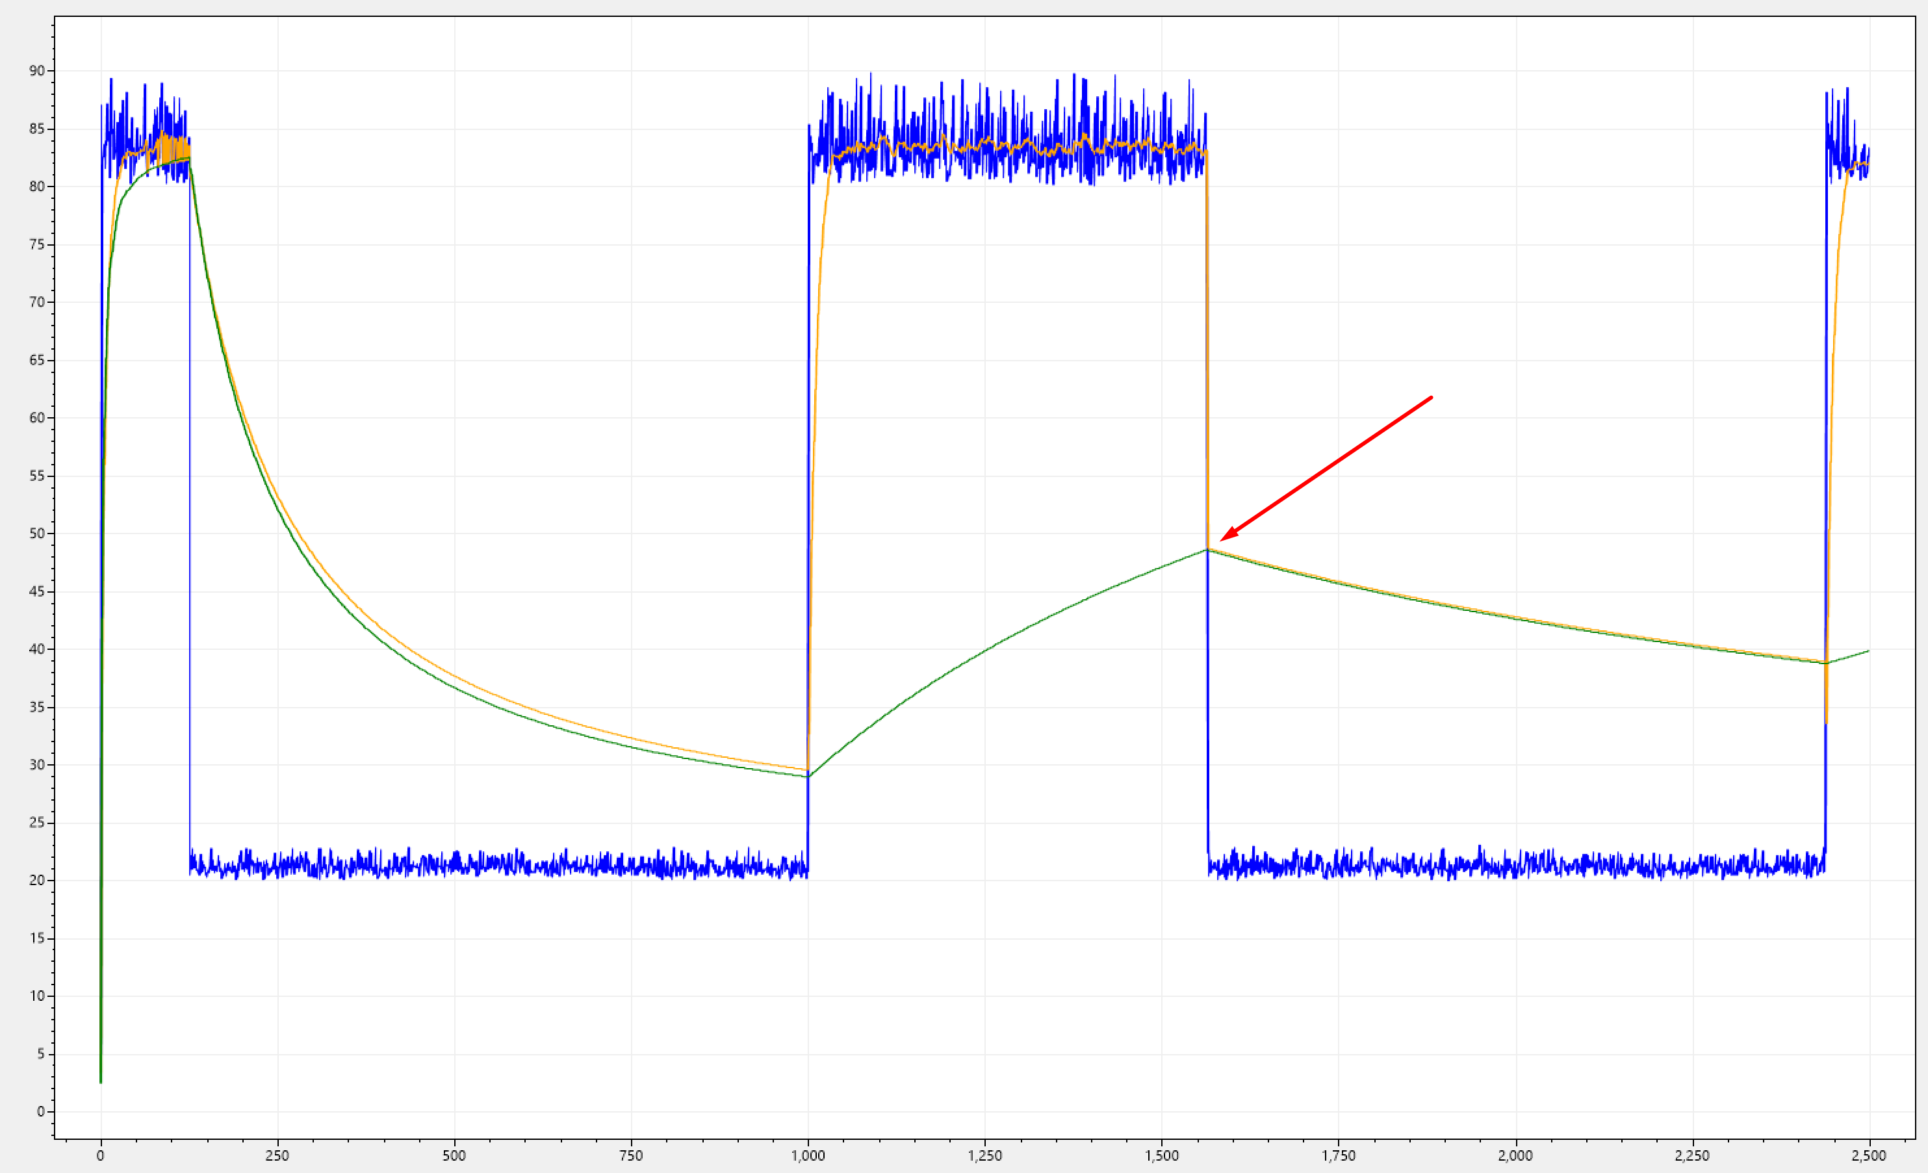
Task: Select the y-axis tick label 60
Action: 37,417
